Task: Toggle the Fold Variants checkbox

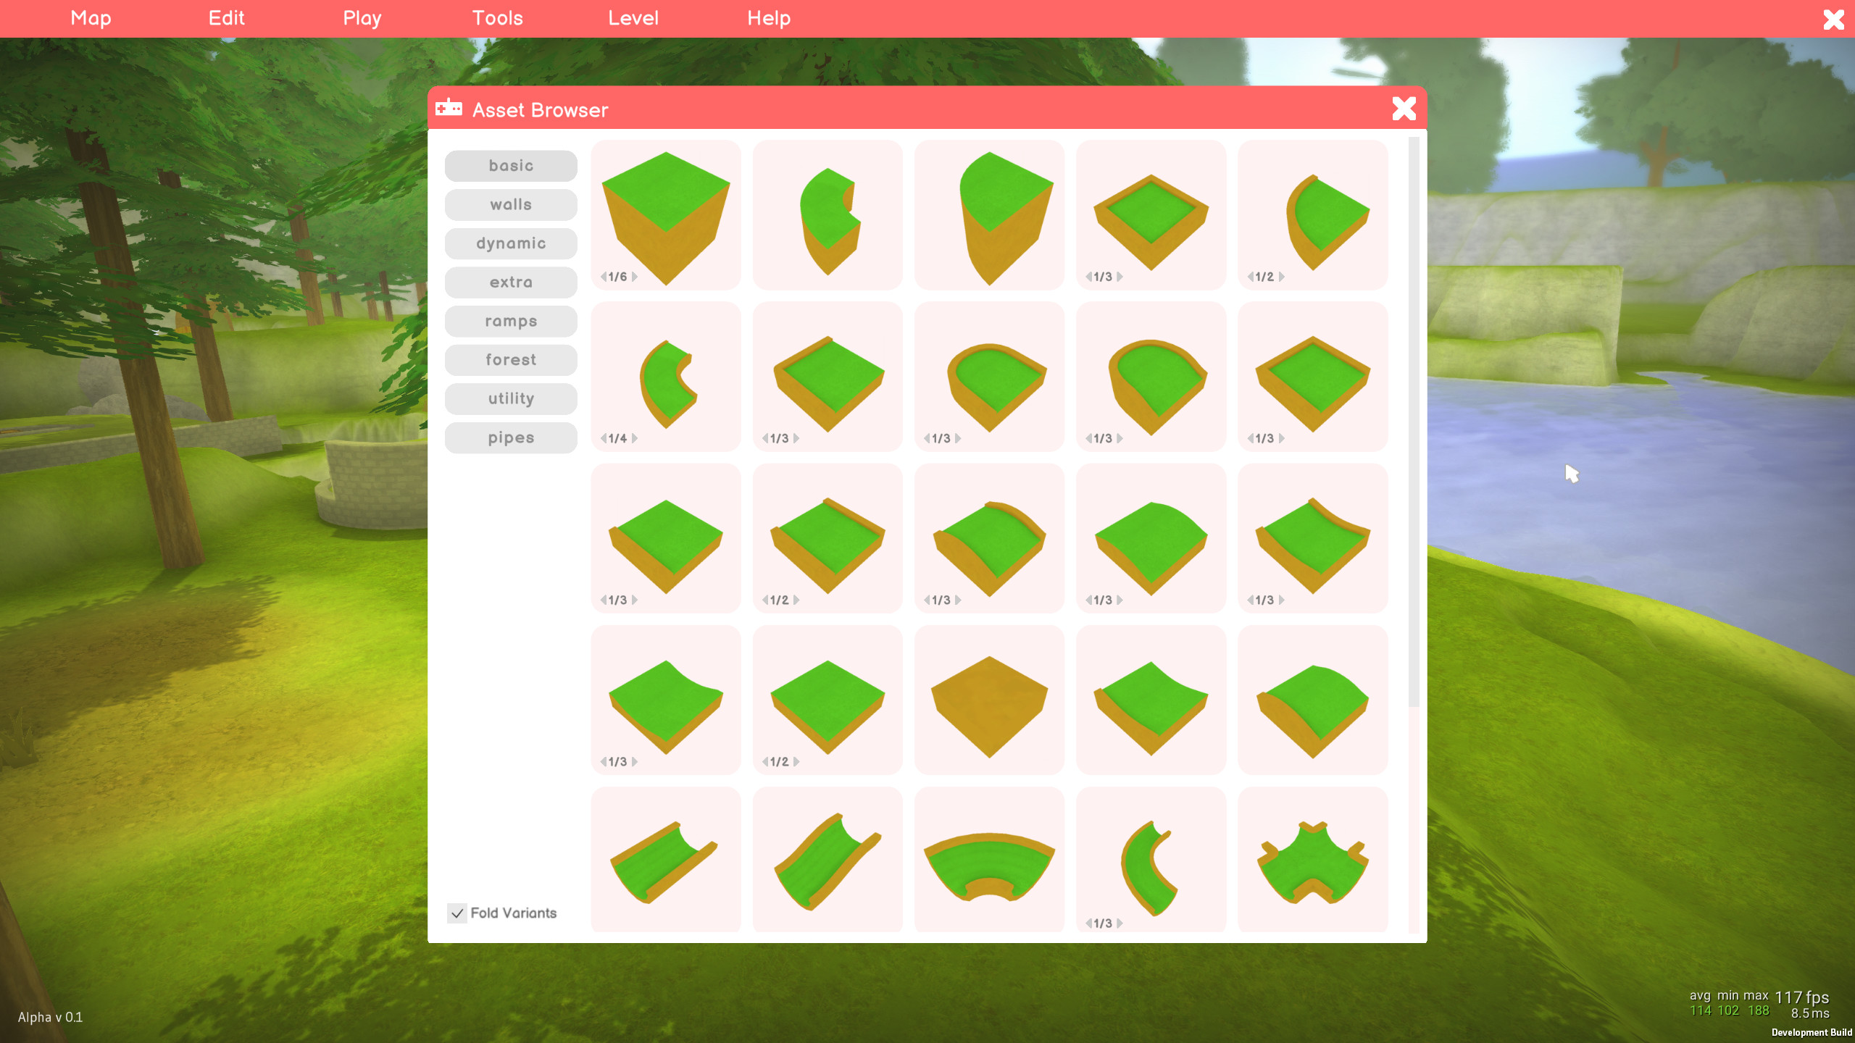Action: (457, 913)
